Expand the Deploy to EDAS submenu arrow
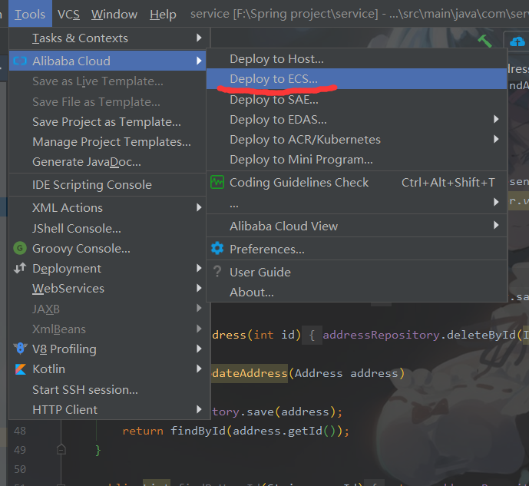Viewport: 529px width, 486px height. [x=496, y=120]
